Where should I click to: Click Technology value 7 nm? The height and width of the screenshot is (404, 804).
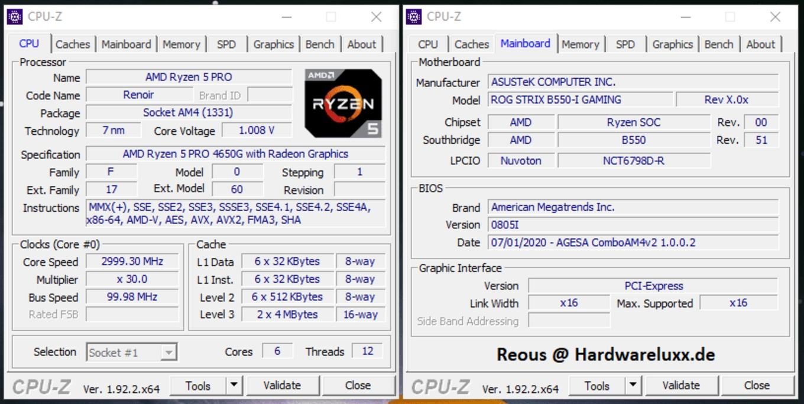tap(114, 130)
